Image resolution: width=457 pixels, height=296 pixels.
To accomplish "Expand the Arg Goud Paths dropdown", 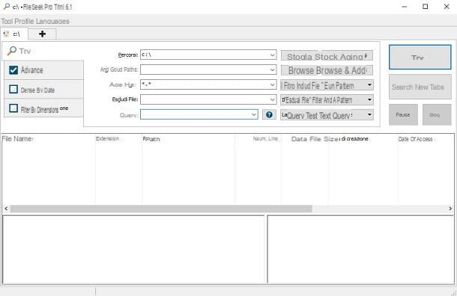I will [272, 70].
